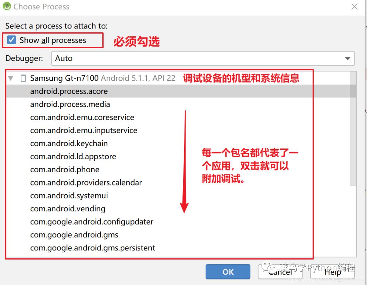Viewport: 367px width, 285px height.
Task: Click the process list vertical scrollbar
Action: tap(353, 129)
